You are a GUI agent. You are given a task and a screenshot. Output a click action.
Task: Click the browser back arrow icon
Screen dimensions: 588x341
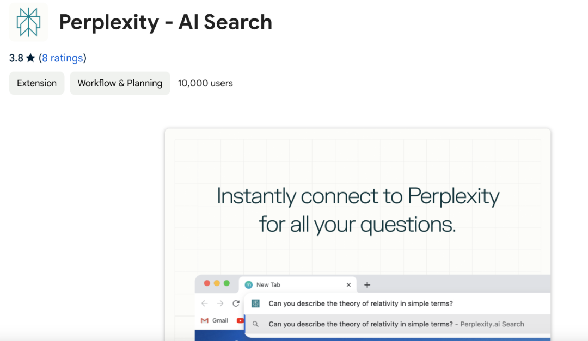pos(204,303)
